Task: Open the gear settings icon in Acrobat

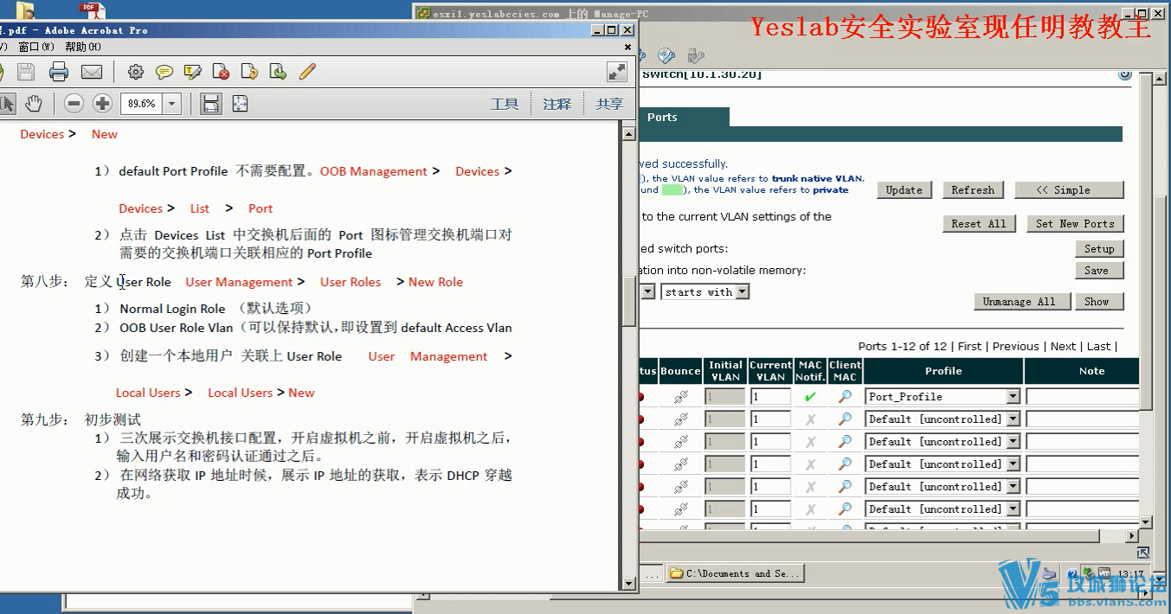Action: click(136, 72)
